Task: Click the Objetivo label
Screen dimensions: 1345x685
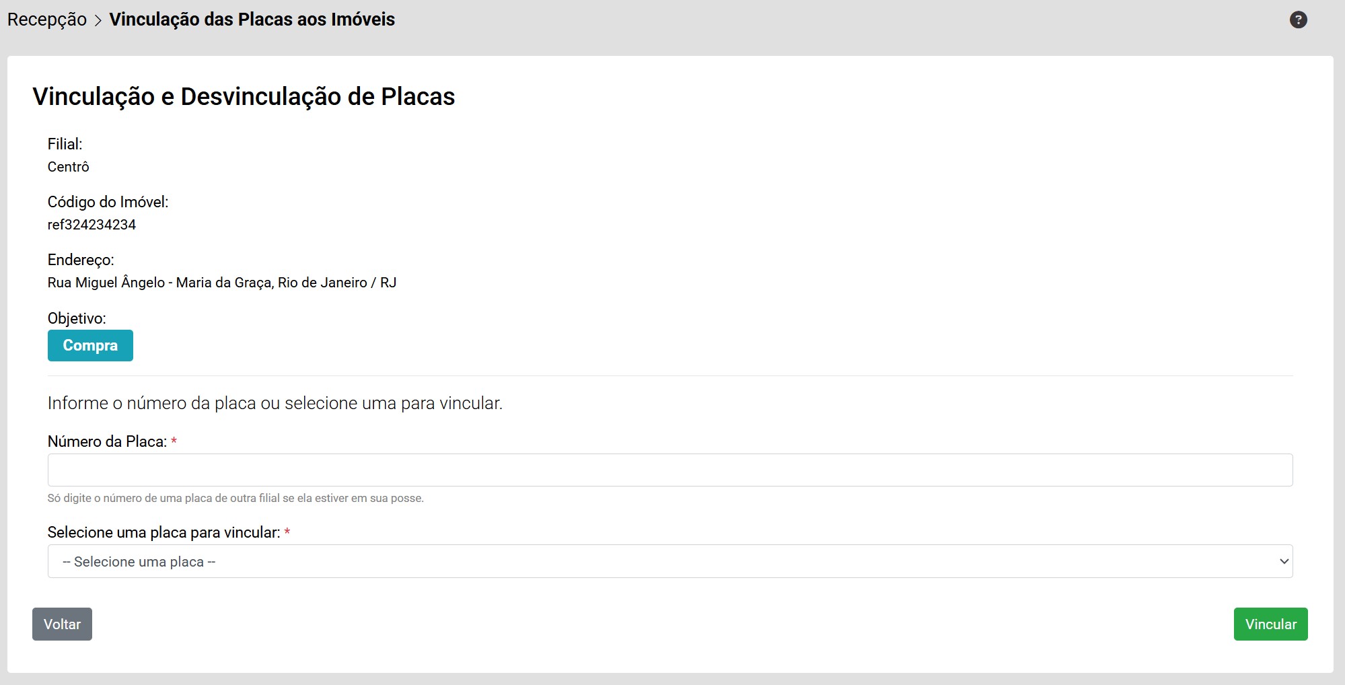Action: click(77, 318)
